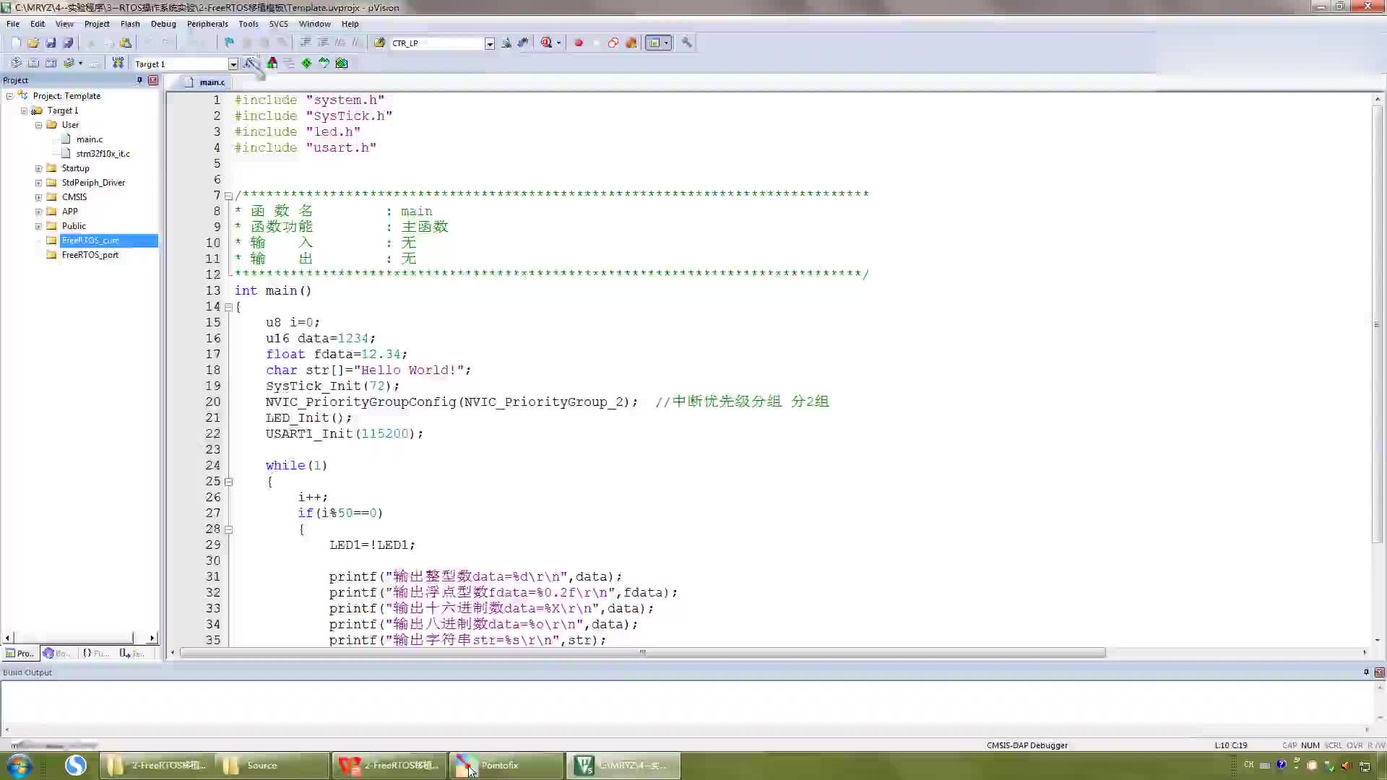Image resolution: width=1387 pixels, height=780 pixels.
Task: Pin the Project panel
Action: coord(139,80)
